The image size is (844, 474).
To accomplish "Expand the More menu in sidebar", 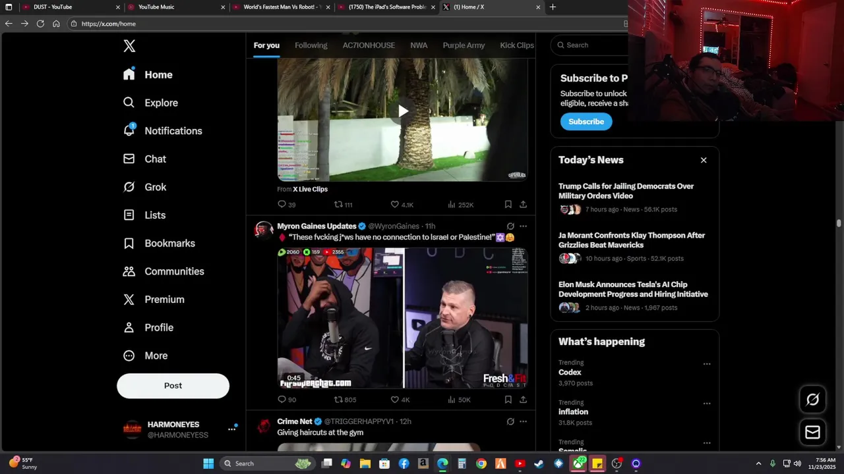I will [x=146, y=355].
